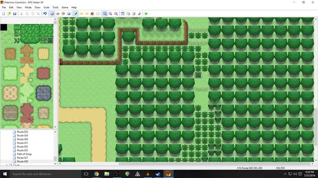Open the Help menu

(x=74, y=7)
